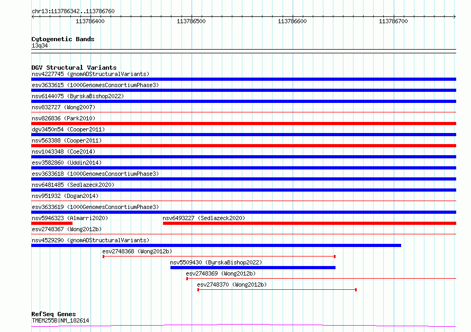471x332 pixels.
Task: Select the nsv832727 thin red line
Action: pos(243,112)
